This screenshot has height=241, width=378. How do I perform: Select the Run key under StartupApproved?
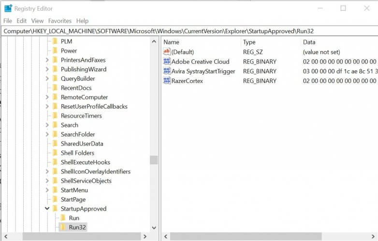tap(74, 218)
